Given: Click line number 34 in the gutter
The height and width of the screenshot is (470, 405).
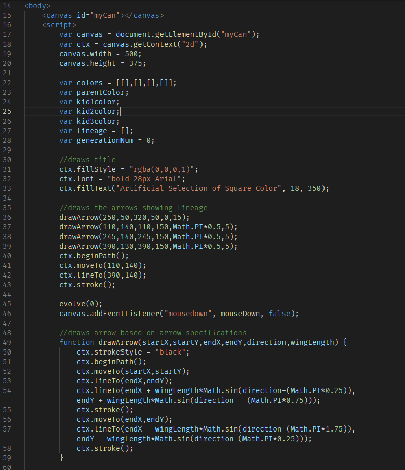Looking at the screenshot, I should (x=7, y=198).
